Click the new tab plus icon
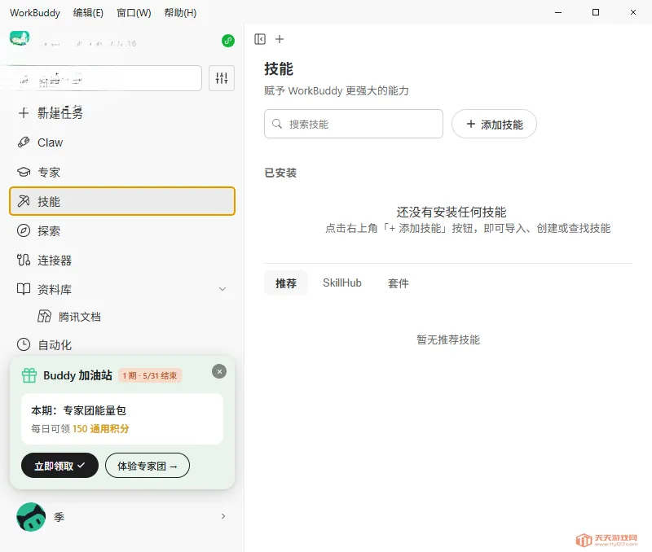The height and width of the screenshot is (552, 652). [x=280, y=39]
